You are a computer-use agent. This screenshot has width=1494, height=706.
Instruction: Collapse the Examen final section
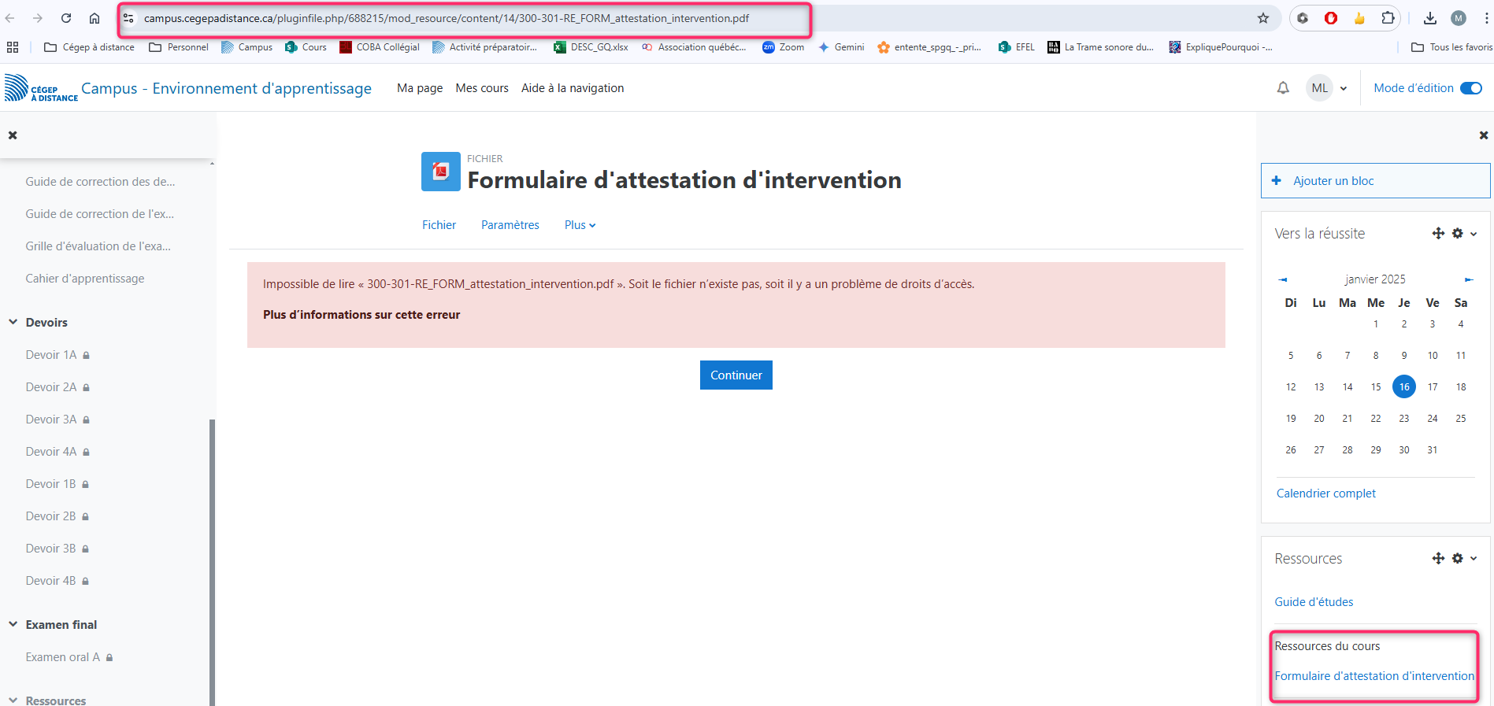tap(13, 625)
